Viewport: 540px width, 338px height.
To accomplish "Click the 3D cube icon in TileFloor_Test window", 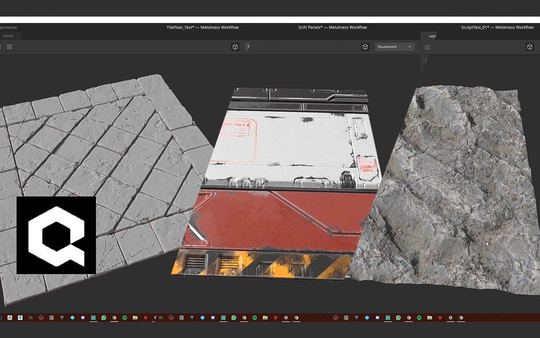I will pos(235,47).
